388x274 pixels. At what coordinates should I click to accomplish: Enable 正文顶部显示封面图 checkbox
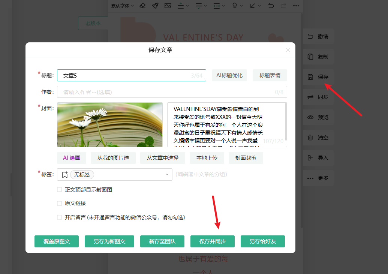point(59,190)
